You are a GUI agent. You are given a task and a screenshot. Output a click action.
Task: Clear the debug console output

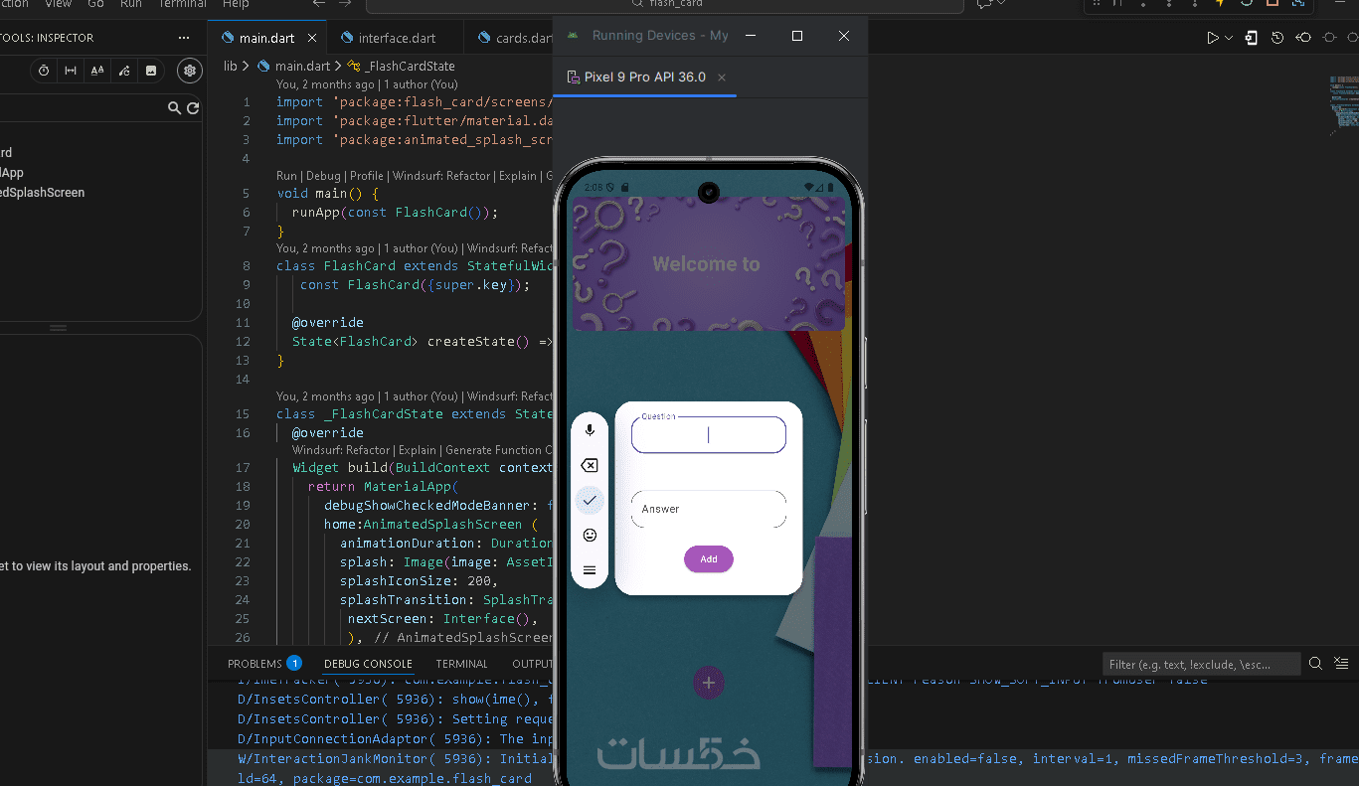click(1341, 664)
